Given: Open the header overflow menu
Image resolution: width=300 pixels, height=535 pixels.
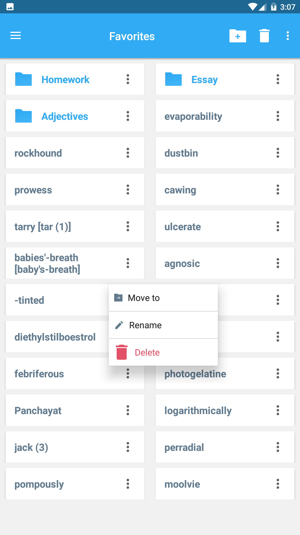Looking at the screenshot, I should tap(287, 36).
